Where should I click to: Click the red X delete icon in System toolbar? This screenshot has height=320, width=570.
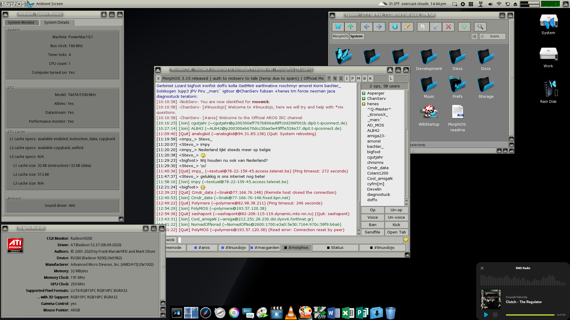click(x=448, y=27)
